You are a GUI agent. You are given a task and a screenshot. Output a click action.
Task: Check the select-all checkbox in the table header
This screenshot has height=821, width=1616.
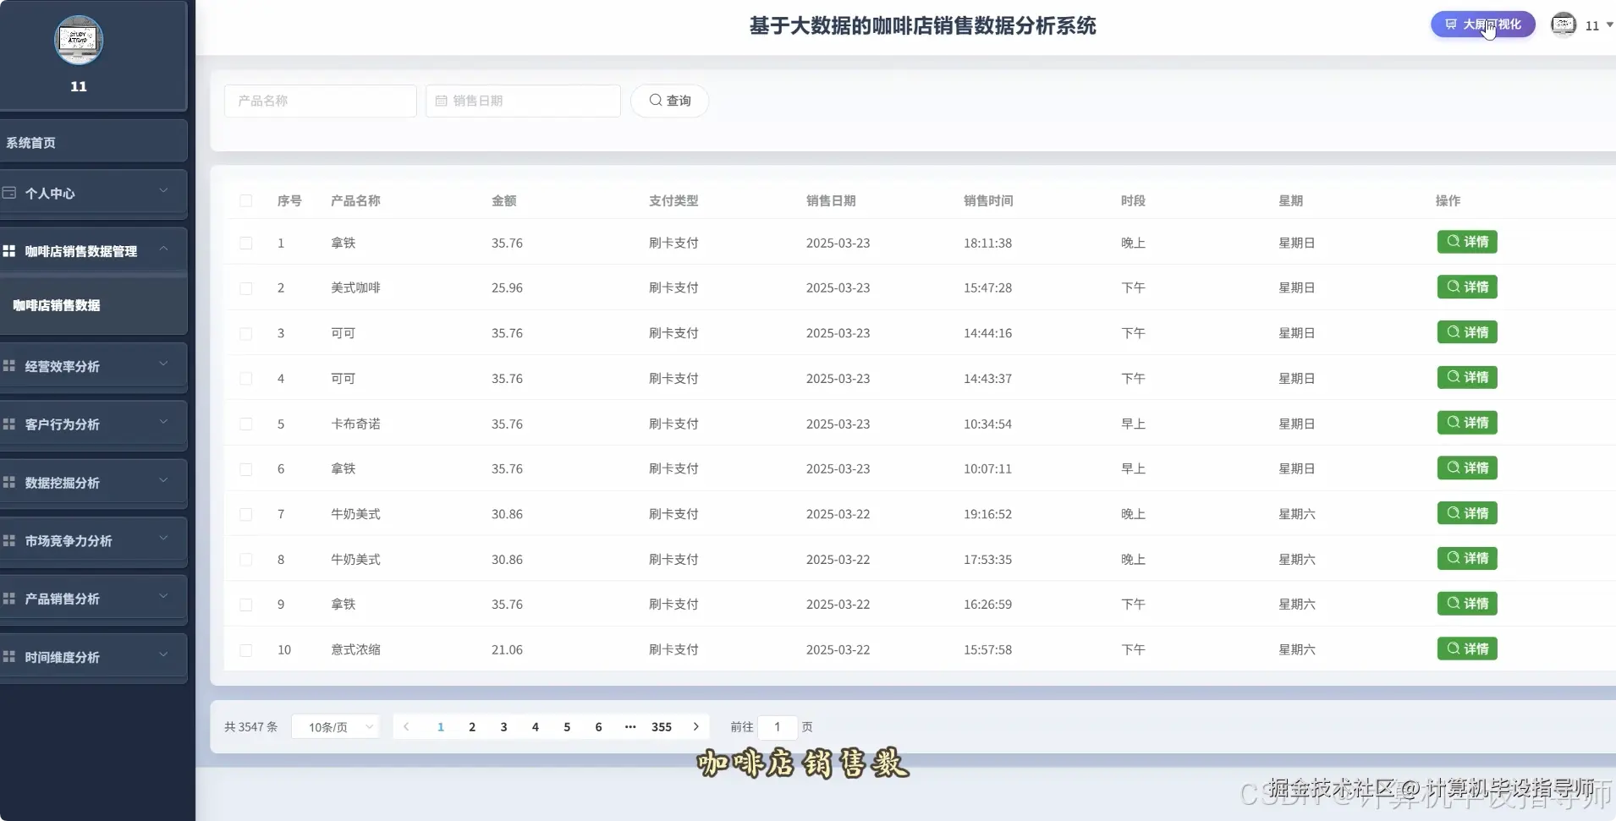coord(245,200)
